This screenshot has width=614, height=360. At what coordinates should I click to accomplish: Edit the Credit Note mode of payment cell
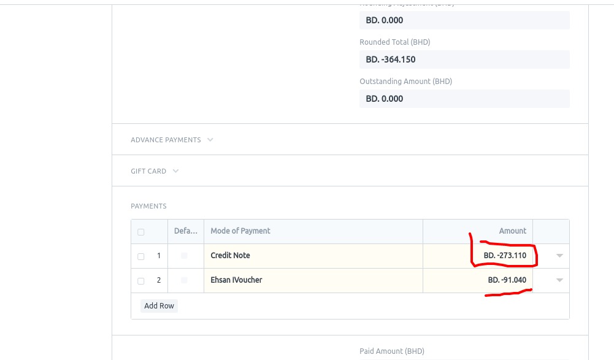(x=258, y=256)
